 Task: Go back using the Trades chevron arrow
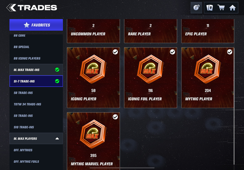pyautogui.click(x=11, y=8)
